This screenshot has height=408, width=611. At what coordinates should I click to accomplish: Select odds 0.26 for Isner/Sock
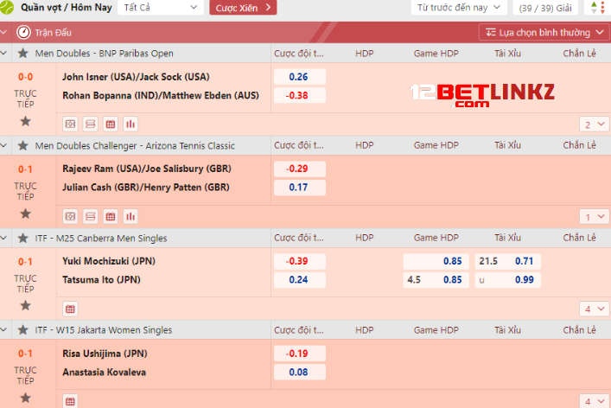point(299,76)
